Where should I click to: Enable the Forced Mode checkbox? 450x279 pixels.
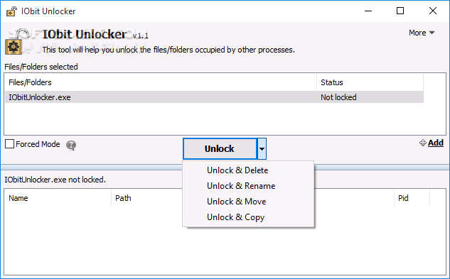click(x=9, y=144)
